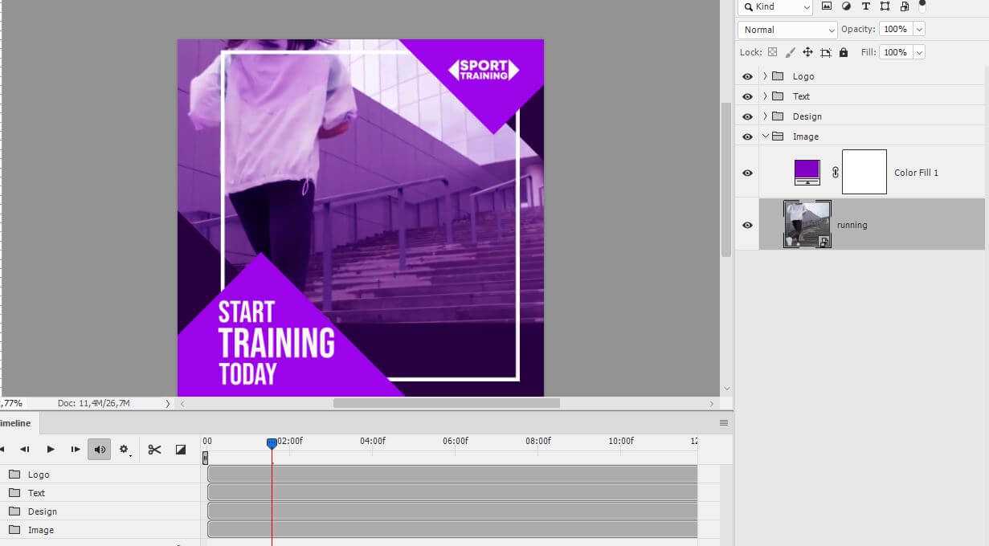Viewport: 989px width, 546px height.
Task: Click the purple Color Fill swatch thumbnail
Action: [807, 171]
